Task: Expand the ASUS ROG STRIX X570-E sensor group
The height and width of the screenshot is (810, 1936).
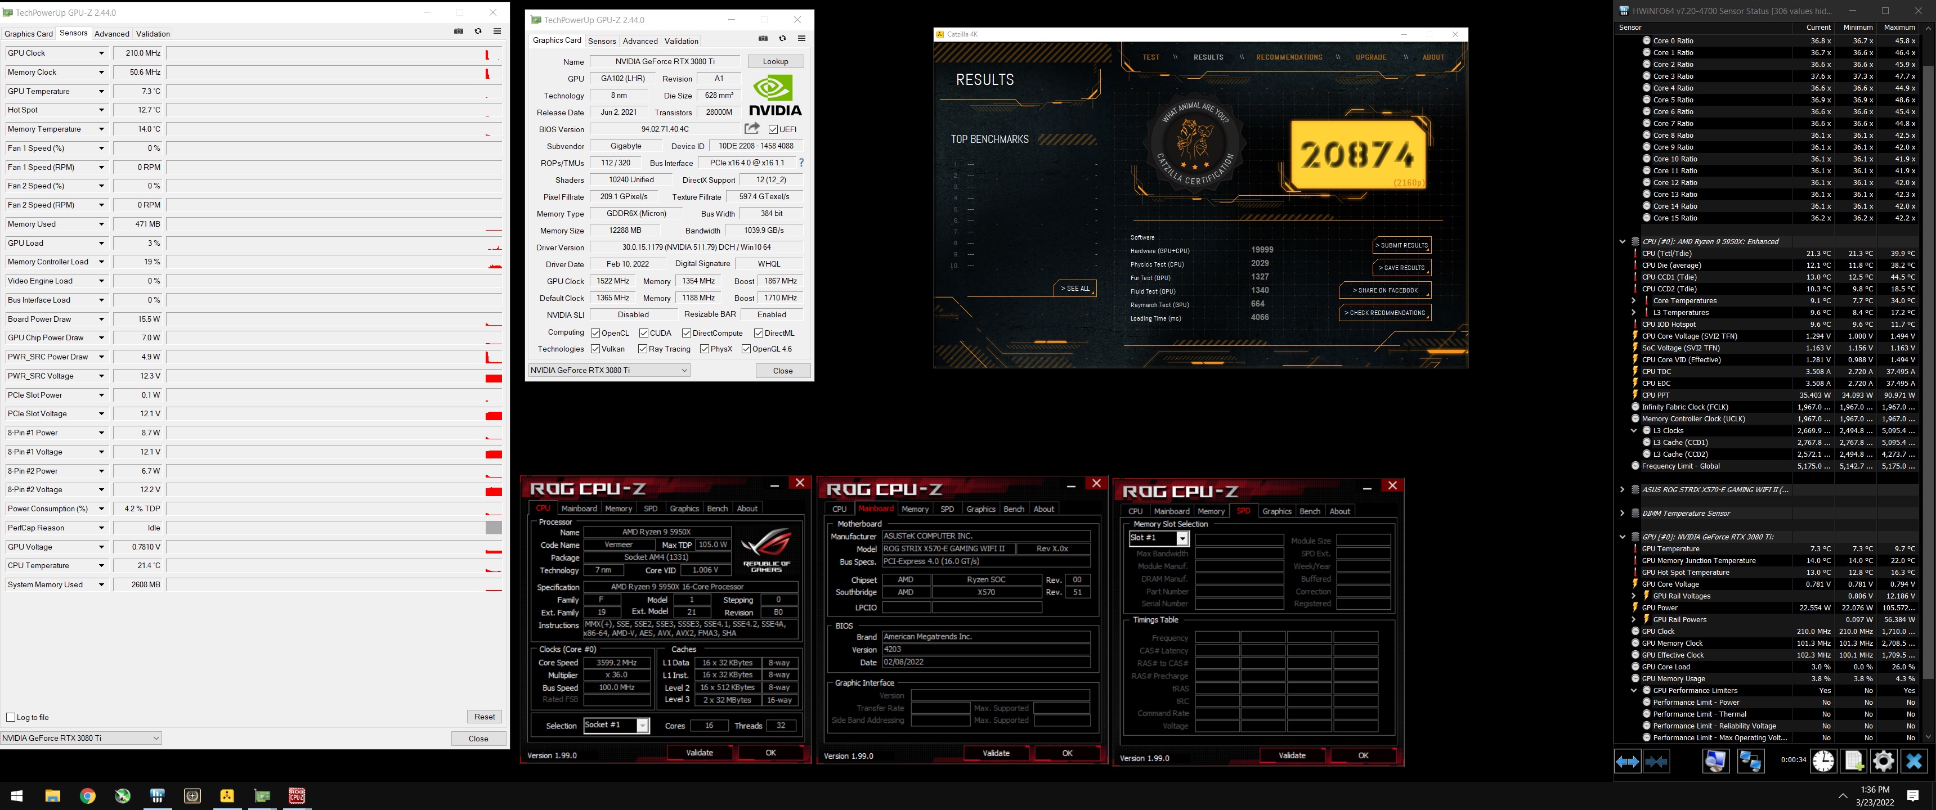Action: [1622, 489]
